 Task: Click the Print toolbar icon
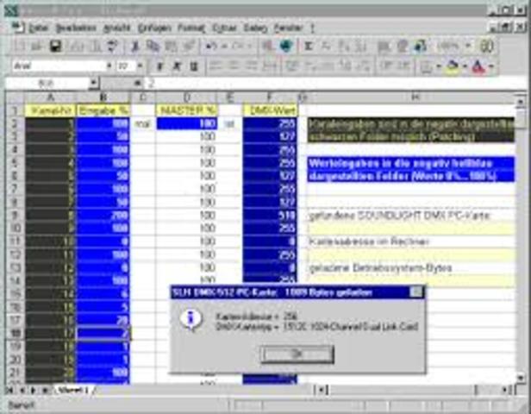tap(77, 46)
